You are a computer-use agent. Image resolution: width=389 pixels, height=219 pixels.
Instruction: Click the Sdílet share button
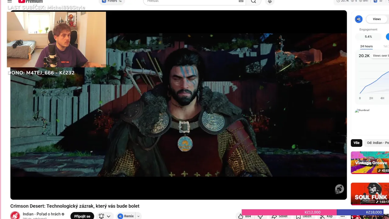[280, 216]
